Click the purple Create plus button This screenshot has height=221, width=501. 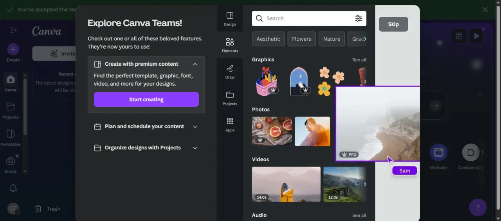13,49
